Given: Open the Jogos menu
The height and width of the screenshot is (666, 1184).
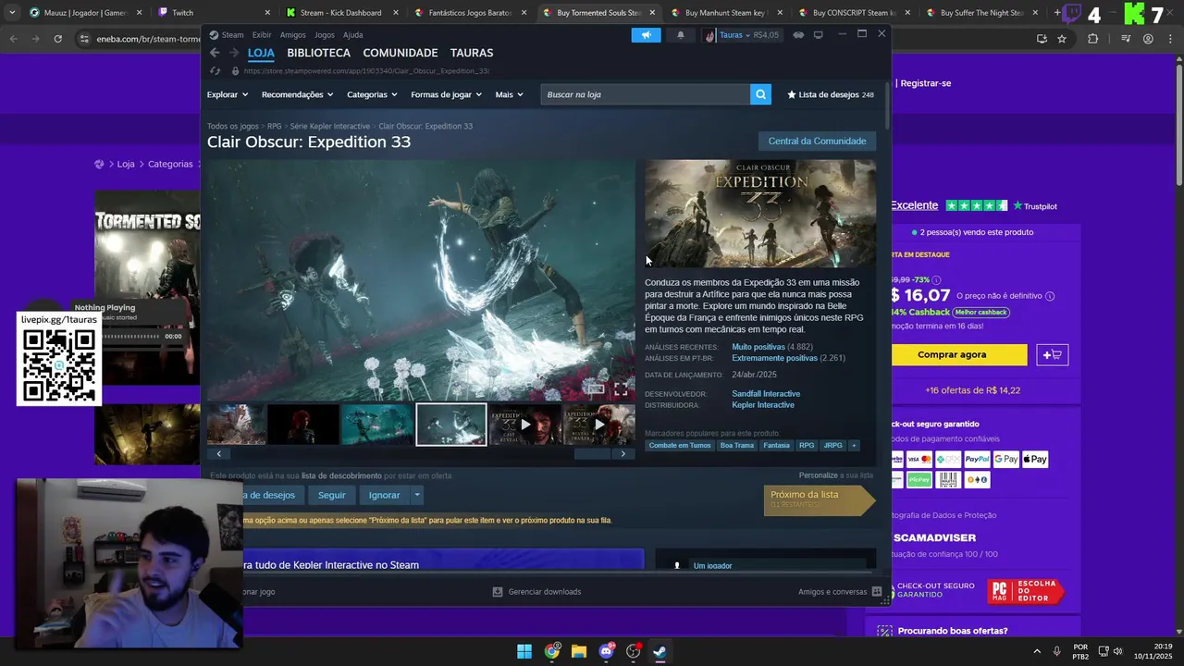Looking at the screenshot, I should pyautogui.click(x=325, y=35).
